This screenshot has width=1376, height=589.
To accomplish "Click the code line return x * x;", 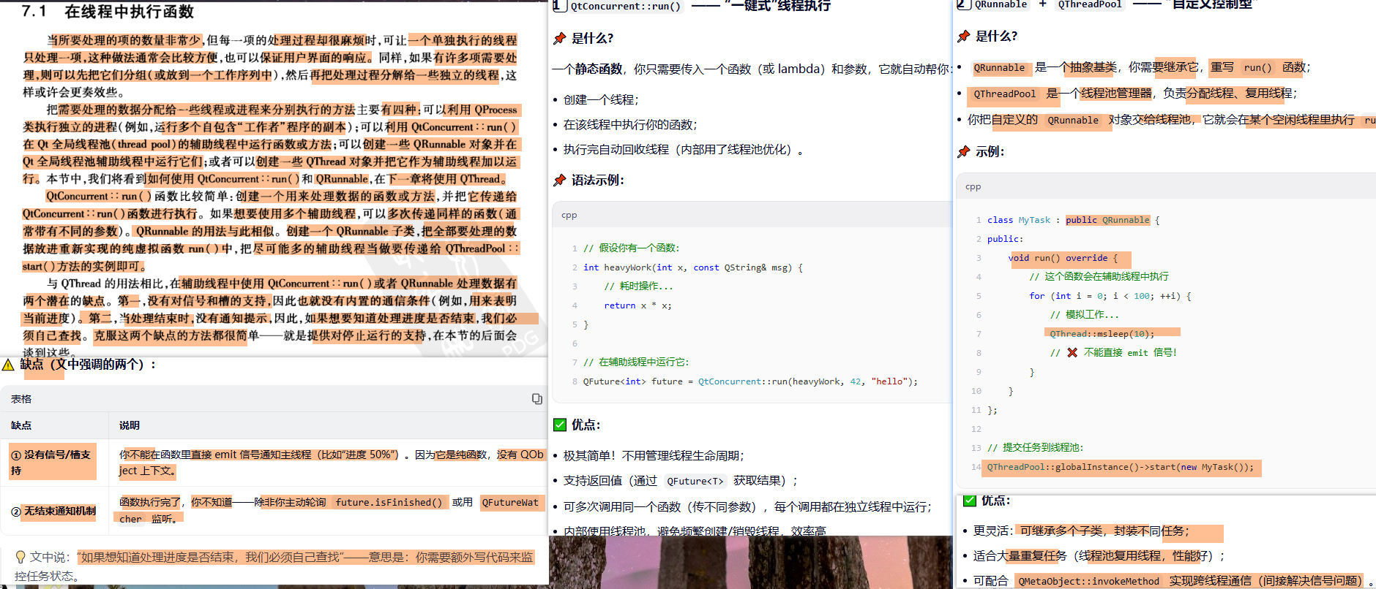I will click(637, 305).
